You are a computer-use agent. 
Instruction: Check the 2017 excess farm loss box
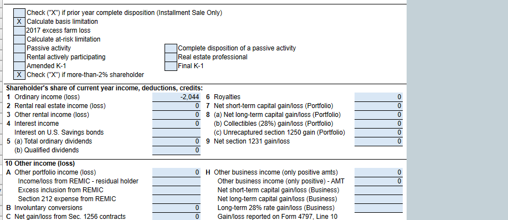(19, 30)
